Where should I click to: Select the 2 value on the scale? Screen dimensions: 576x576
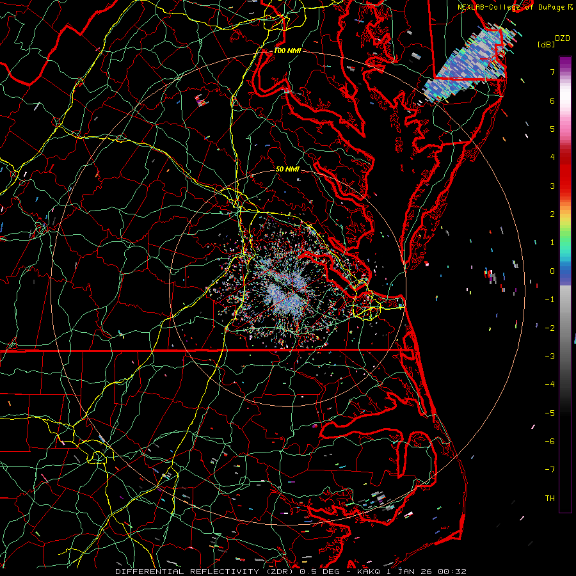[552, 214]
